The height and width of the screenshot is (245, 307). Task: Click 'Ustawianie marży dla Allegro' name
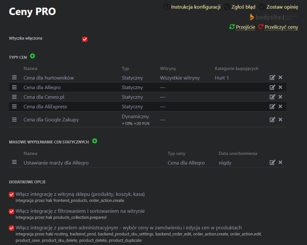point(56,163)
